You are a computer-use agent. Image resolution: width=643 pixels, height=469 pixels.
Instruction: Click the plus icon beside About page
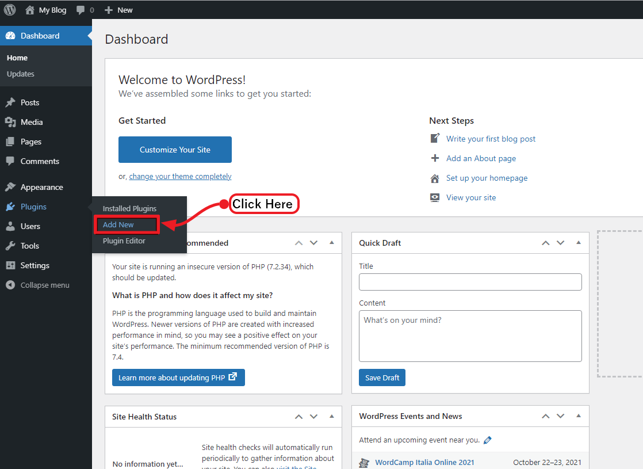point(435,158)
